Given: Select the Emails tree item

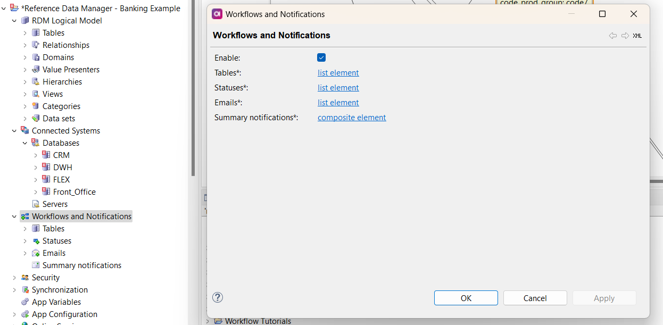Looking at the screenshot, I should click(x=54, y=253).
